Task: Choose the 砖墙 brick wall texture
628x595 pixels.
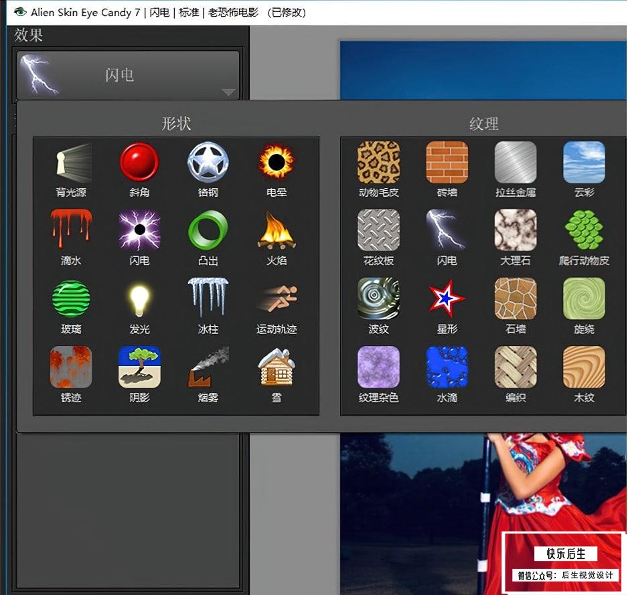Action: (x=447, y=162)
